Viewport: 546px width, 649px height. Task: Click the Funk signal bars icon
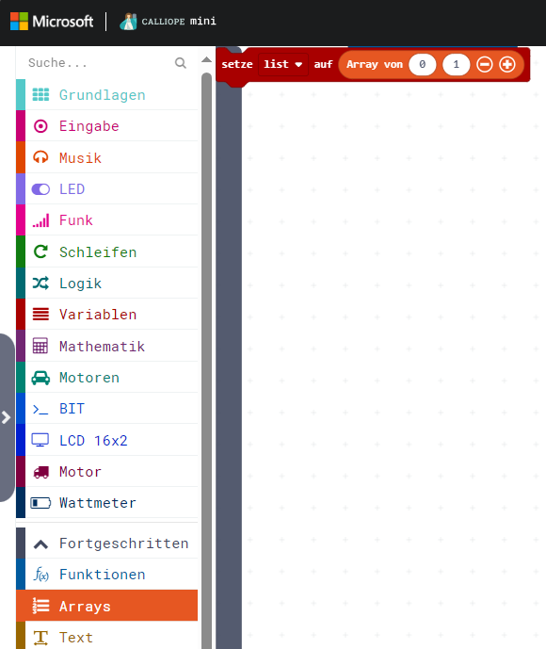coord(40,220)
